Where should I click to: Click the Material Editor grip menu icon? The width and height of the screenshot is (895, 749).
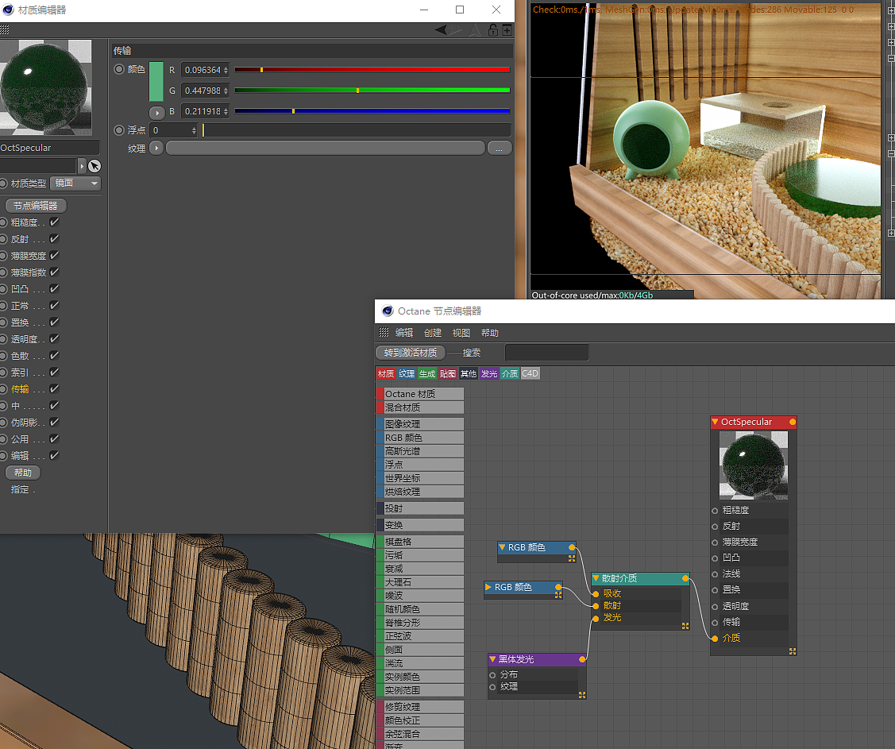pos(5,29)
